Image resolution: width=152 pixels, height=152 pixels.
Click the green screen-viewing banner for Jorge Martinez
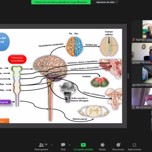point(61,2)
